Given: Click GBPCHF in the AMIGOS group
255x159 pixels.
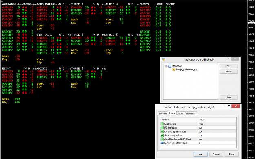Looking at the screenshot, I should pos(42,71).
